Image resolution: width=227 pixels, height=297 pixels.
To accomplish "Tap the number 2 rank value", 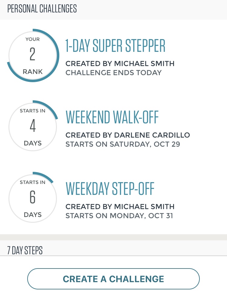I will pos(33,55).
